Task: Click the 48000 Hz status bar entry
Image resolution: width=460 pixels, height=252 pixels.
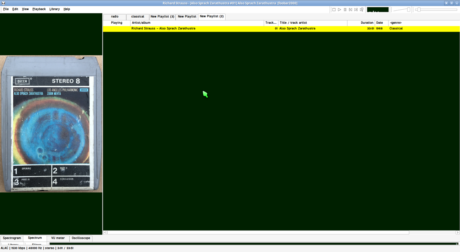Action: [35, 248]
